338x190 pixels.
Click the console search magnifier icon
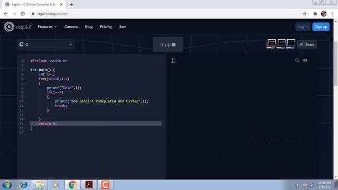tap(297, 61)
